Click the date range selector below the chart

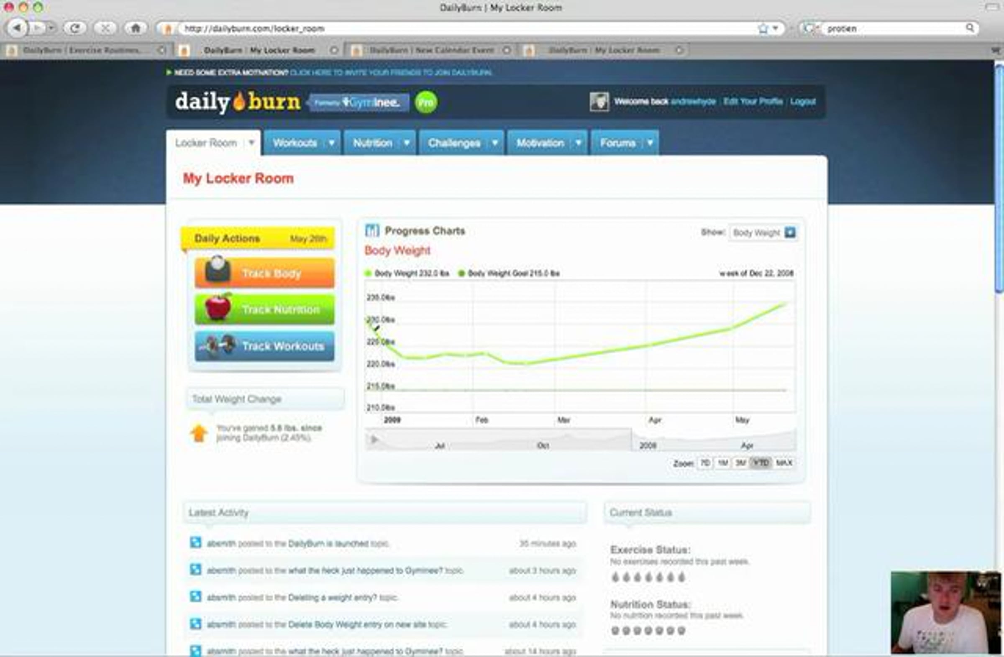click(x=581, y=440)
